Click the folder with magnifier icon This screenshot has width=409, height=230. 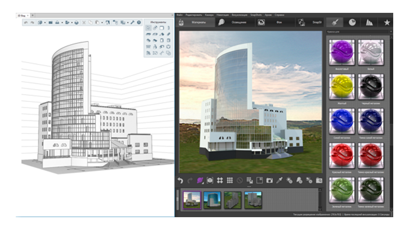pyautogui.click(x=319, y=180)
